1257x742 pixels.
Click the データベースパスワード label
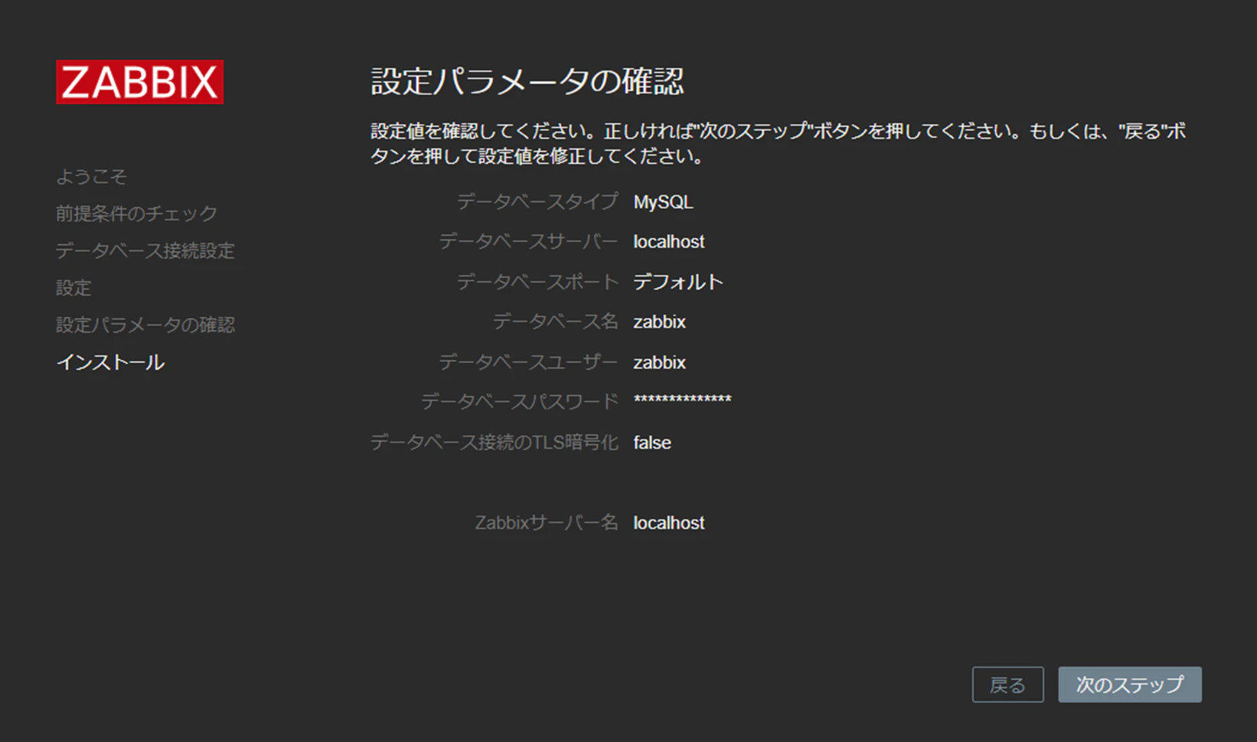tap(519, 401)
